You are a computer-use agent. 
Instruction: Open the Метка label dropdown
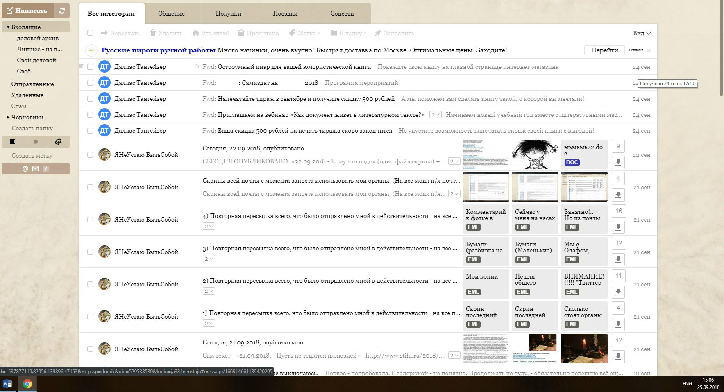point(305,33)
